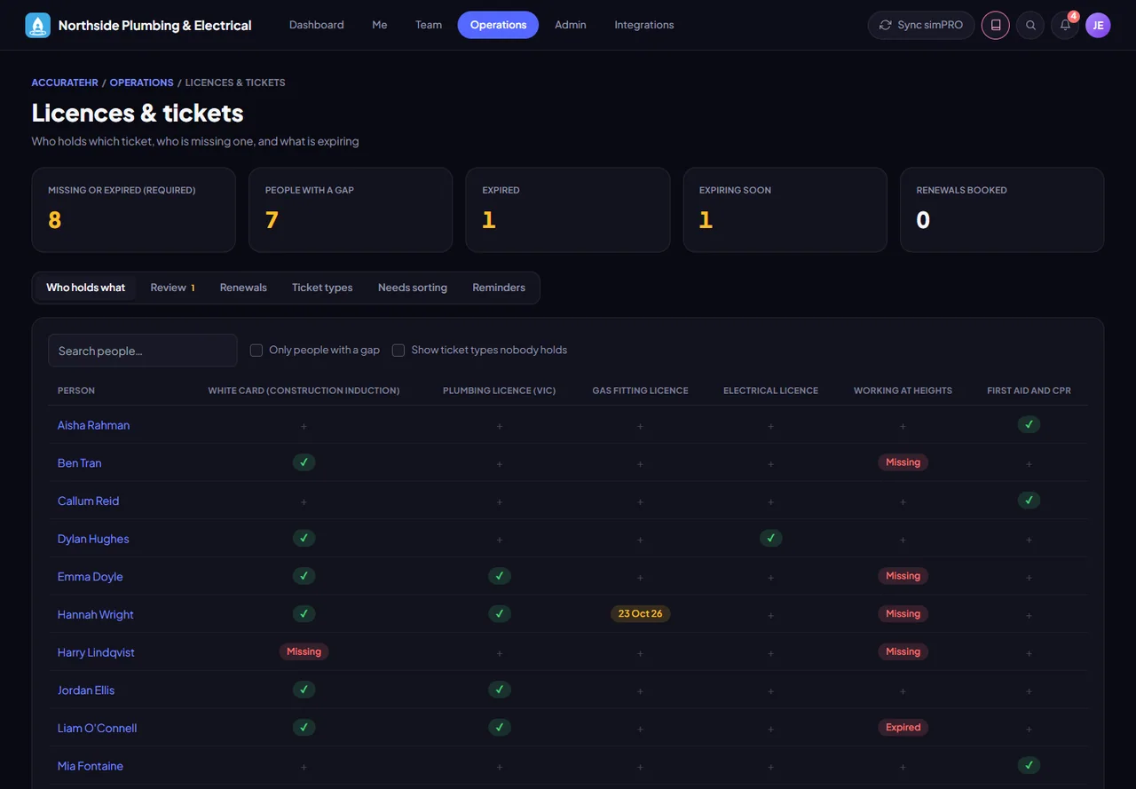Open Integrations in top navigation
Image resolution: width=1136 pixels, height=789 pixels.
644,25
